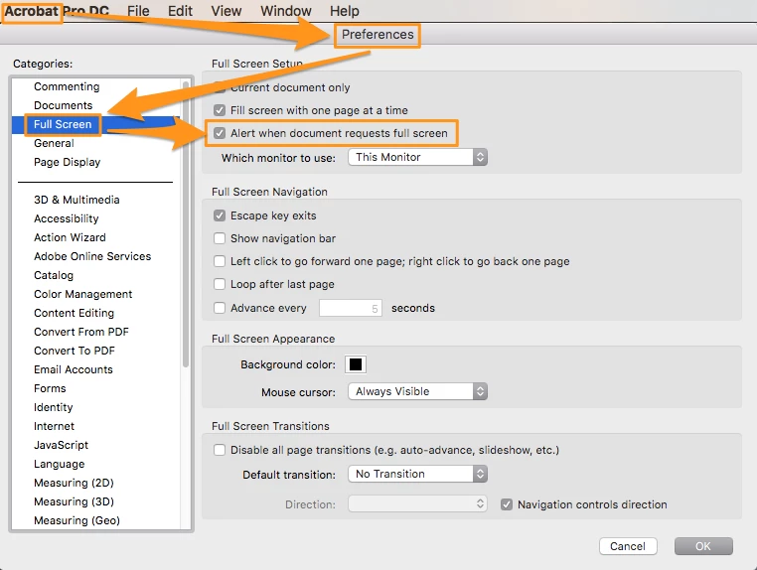This screenshot has width=757, height=570.
Task: Select Email Accounts category
Action: pyautogui.click(x=74, y=369)
